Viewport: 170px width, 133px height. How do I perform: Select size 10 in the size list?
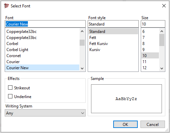click(150, 55)
